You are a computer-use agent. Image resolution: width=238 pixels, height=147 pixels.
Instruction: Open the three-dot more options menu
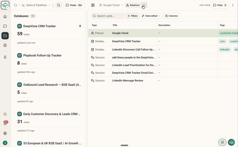(233, 5)
